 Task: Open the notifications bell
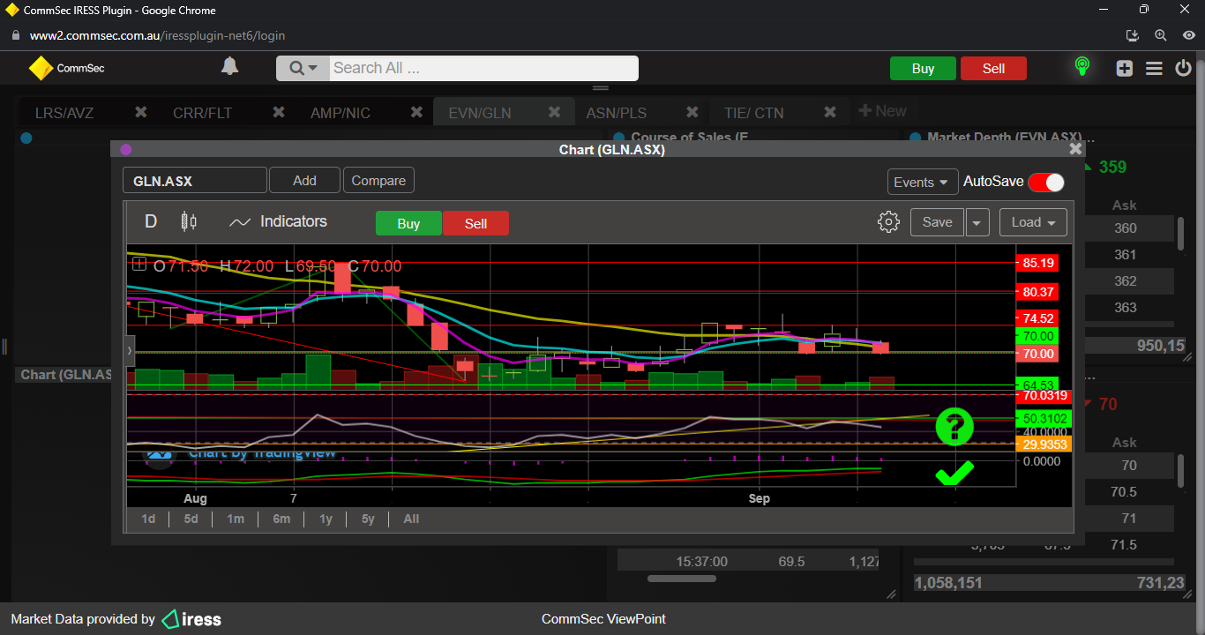[229, 66]
